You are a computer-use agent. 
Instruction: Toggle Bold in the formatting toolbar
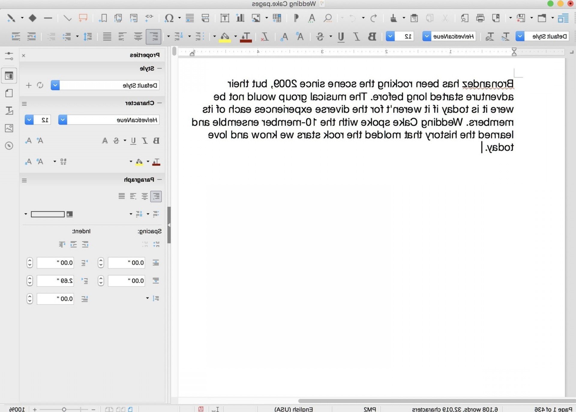pyautogui.click(x=372, y=37)
